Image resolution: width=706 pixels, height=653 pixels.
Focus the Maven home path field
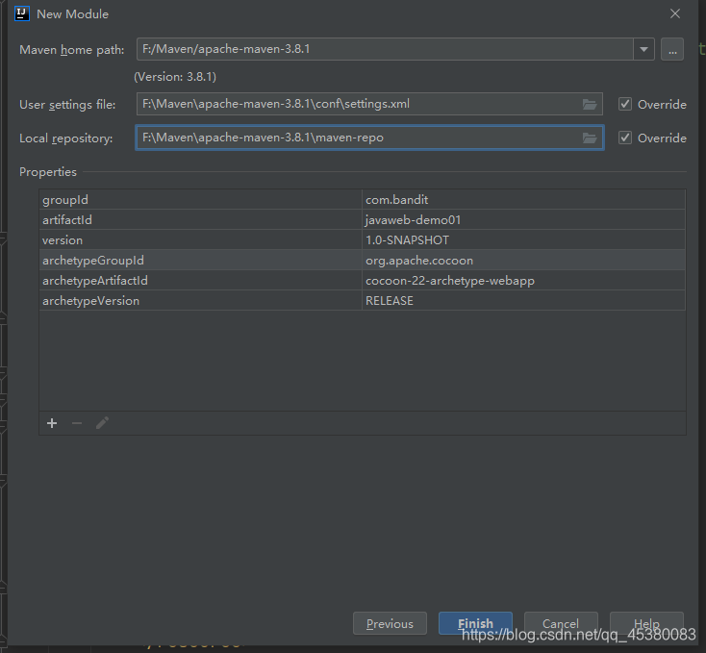(x=385, y=49)
